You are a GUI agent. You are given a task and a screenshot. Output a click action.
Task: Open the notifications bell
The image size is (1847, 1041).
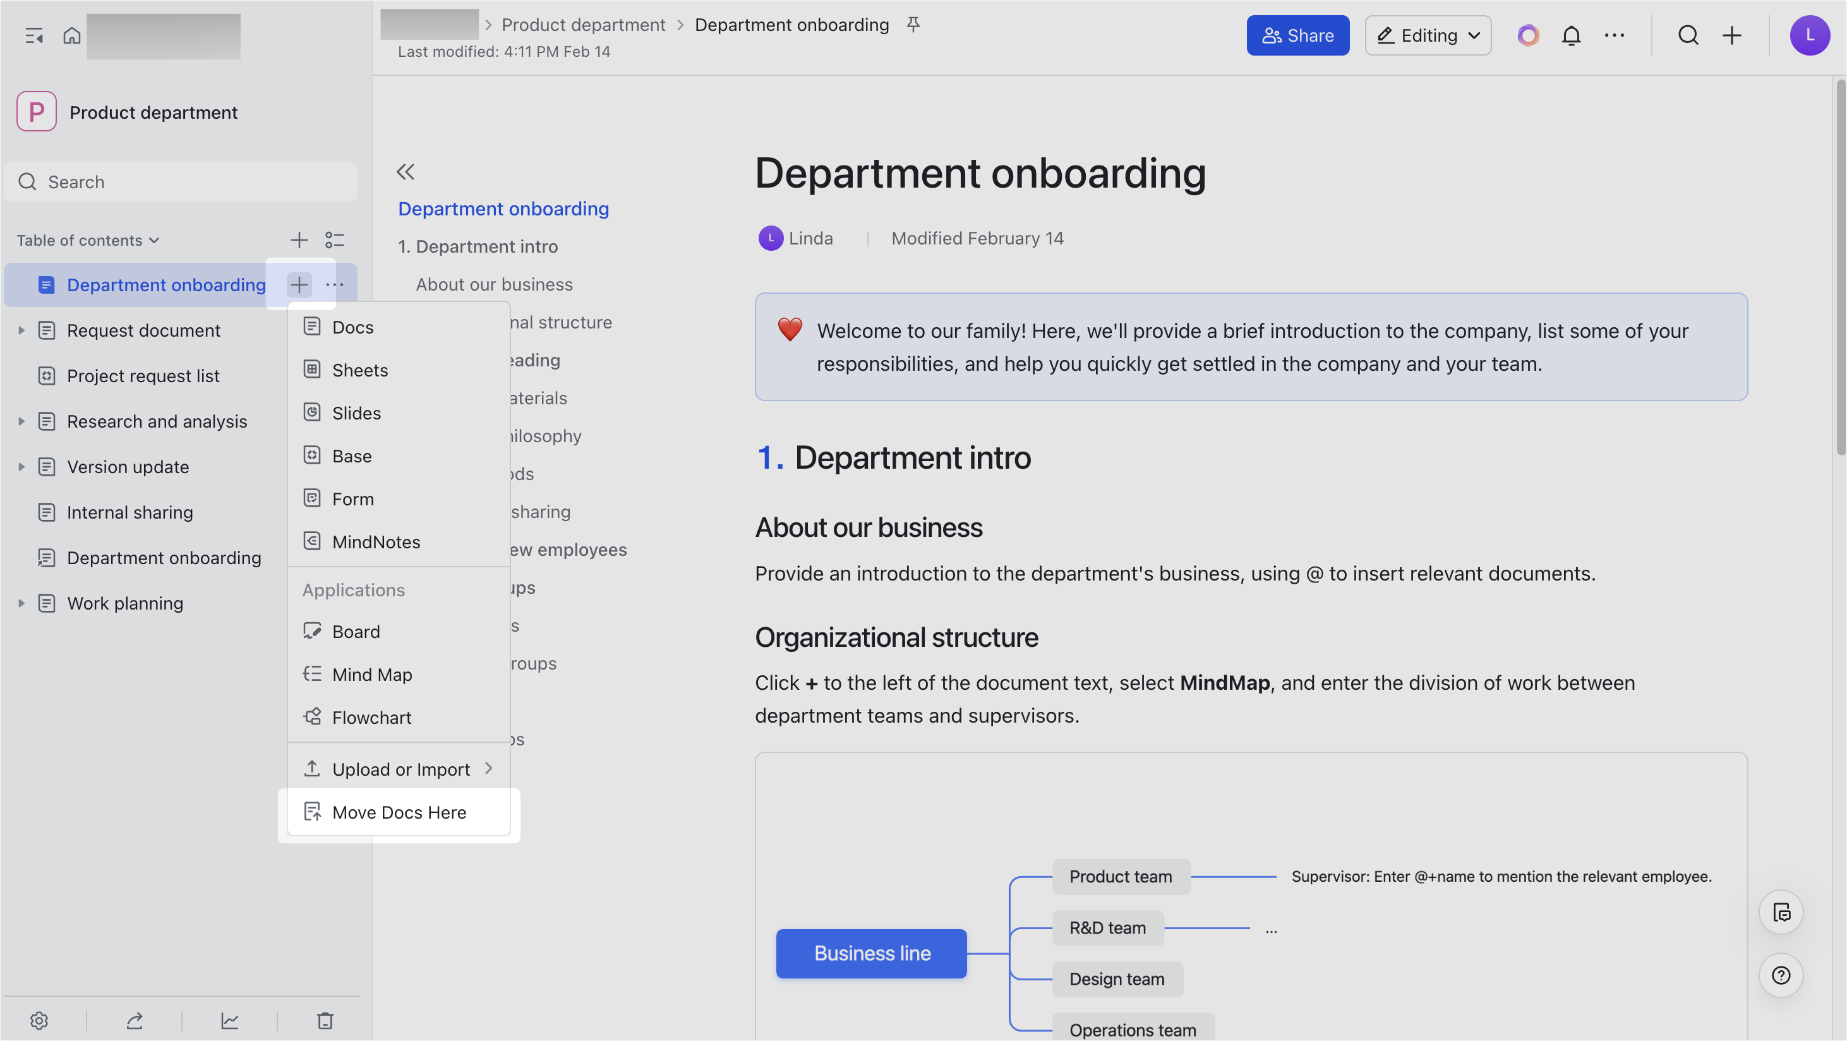click(x=1571, y=35)
